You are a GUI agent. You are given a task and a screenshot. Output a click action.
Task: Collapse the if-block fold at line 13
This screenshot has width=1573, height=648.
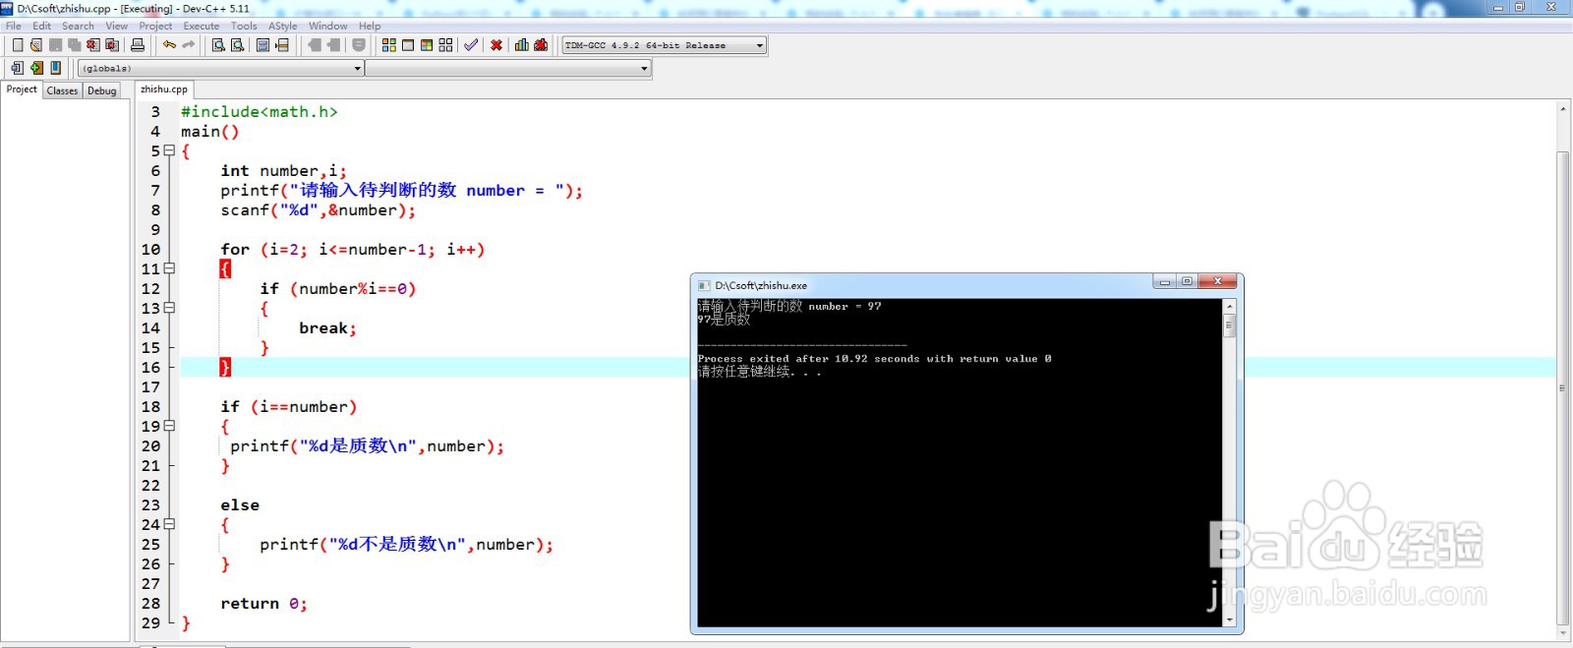pos(169,308)
